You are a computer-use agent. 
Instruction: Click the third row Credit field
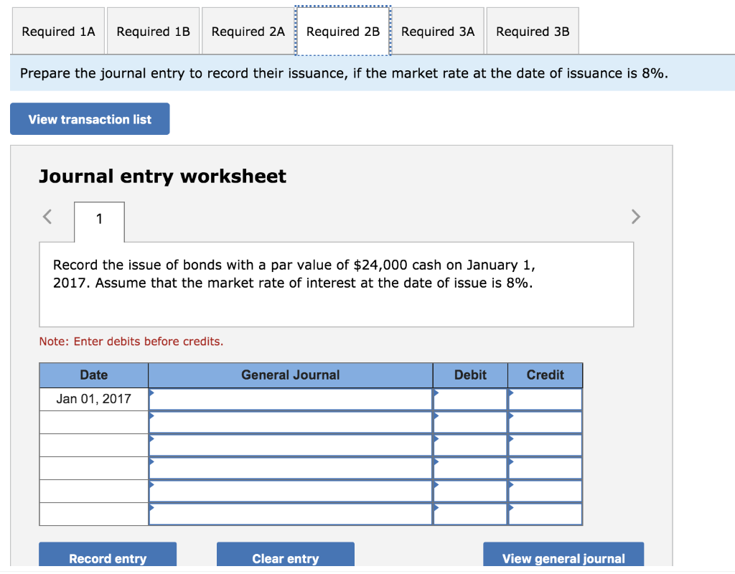click(546, 445)
